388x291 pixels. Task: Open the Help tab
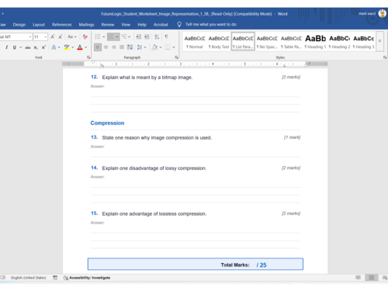(x=142, y=25)
